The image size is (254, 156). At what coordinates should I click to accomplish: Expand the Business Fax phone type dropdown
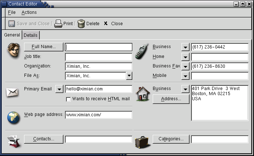click(x=185, y=66)
